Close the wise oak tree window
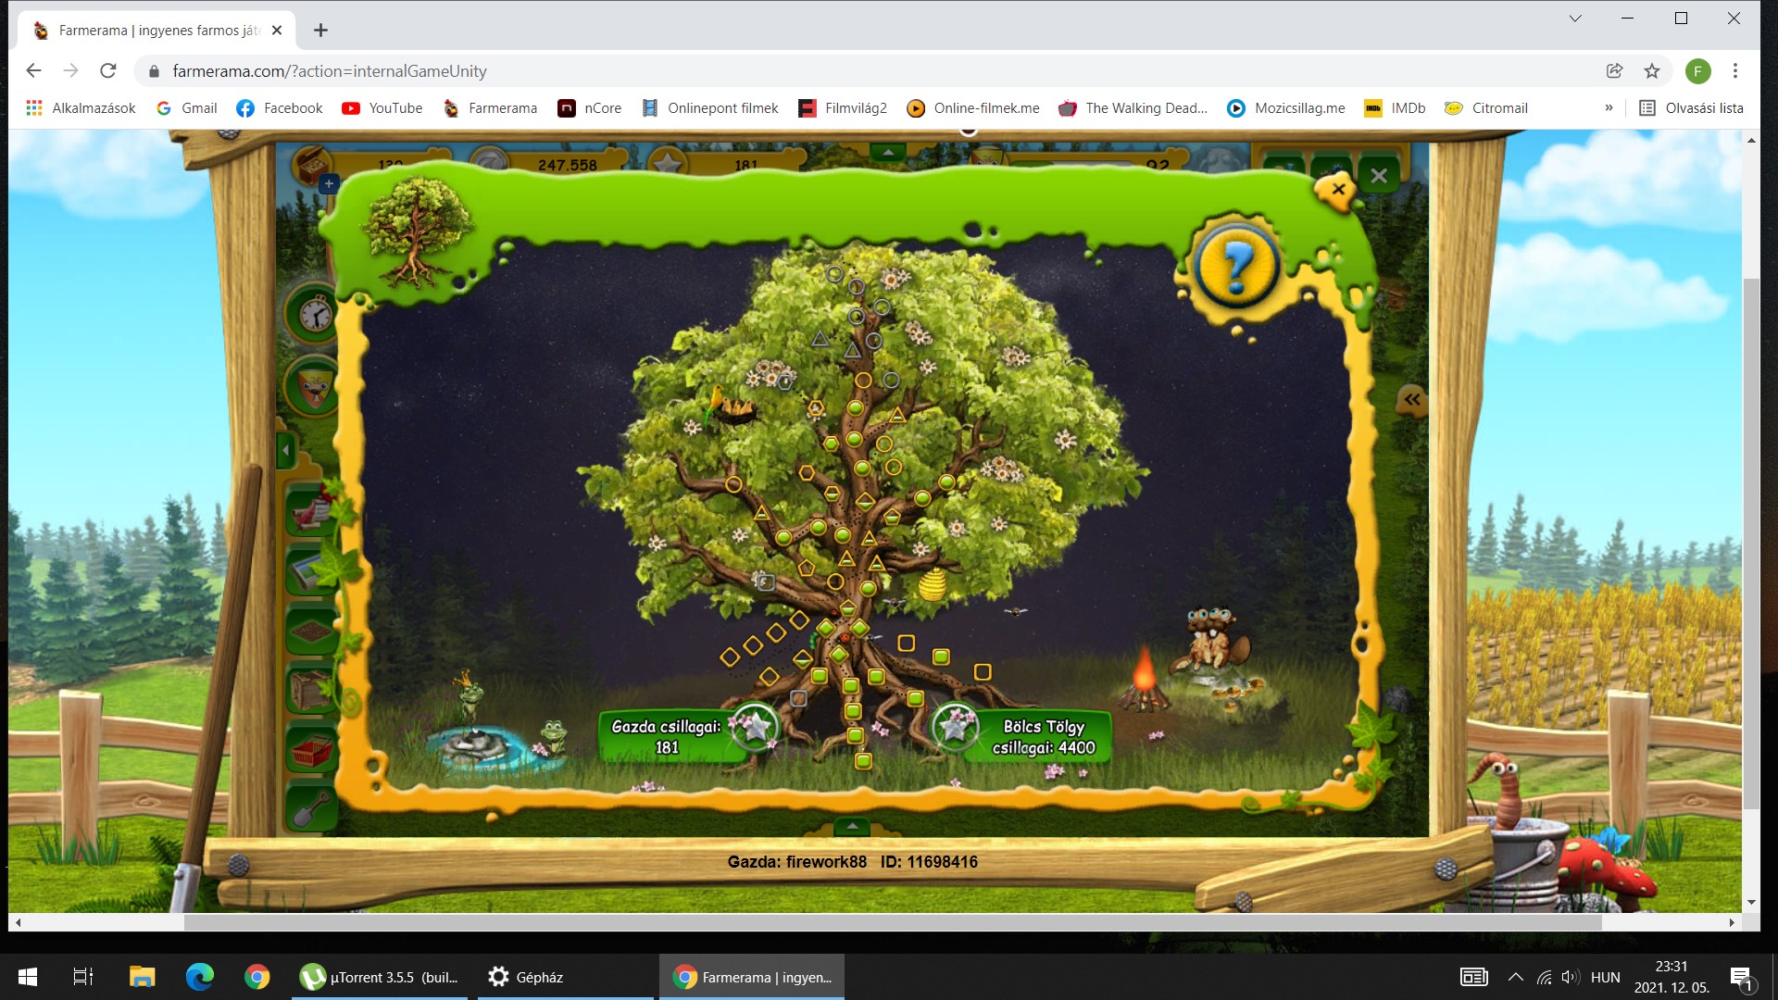Viewport: 1778px width, 1000px height. click(x=1338, y=189)
